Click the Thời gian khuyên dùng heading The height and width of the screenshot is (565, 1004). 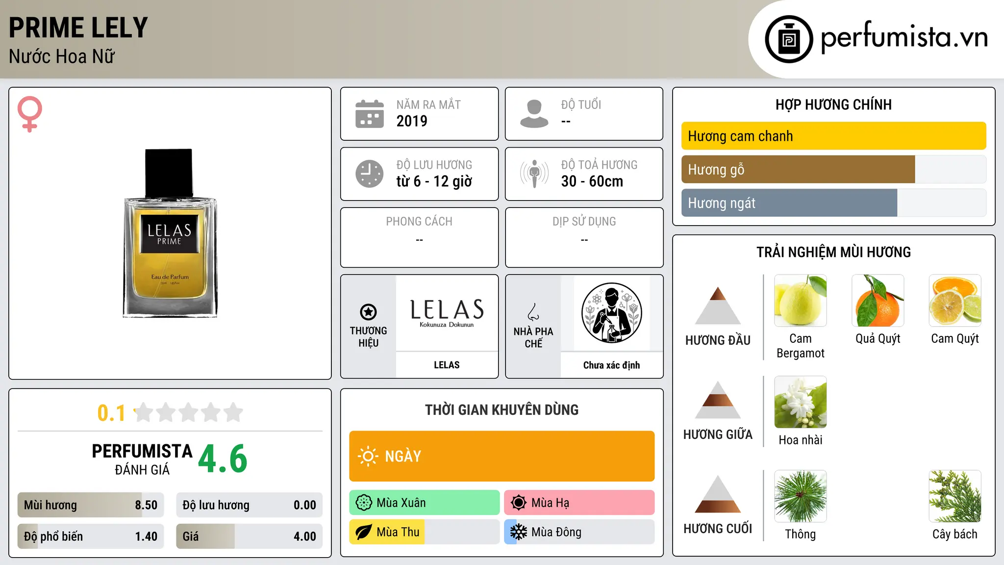coord(502,410)
